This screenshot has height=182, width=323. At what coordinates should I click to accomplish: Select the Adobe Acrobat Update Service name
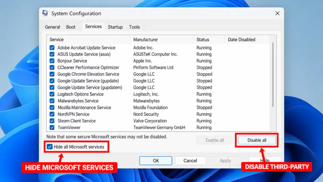[86, 47]
